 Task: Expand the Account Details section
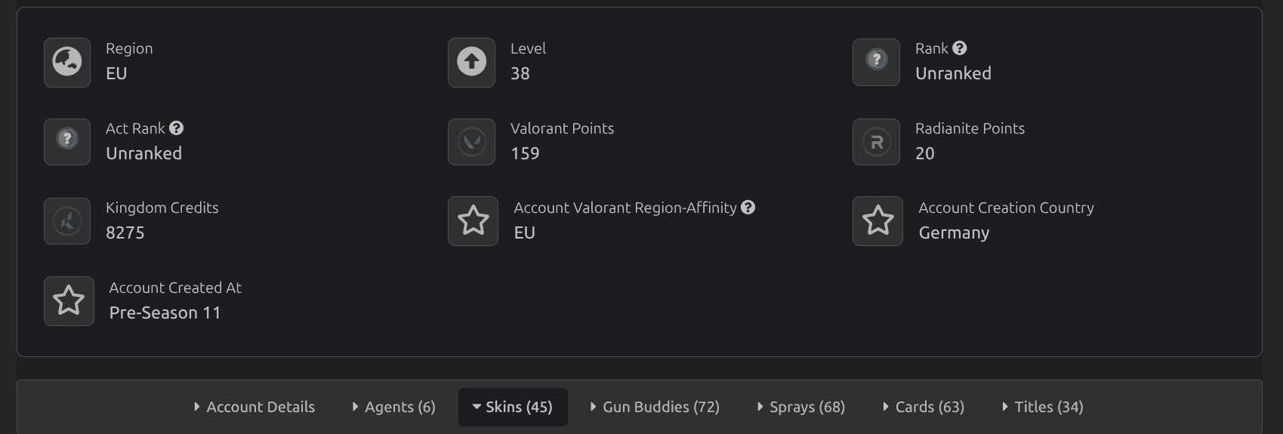(x=254, y=407)
